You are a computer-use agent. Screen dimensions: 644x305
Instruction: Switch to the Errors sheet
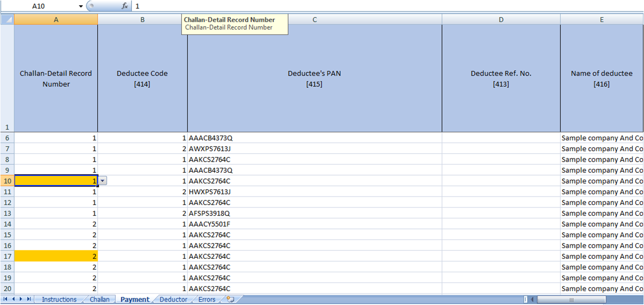pyautogui.click(x=207, y=299)
